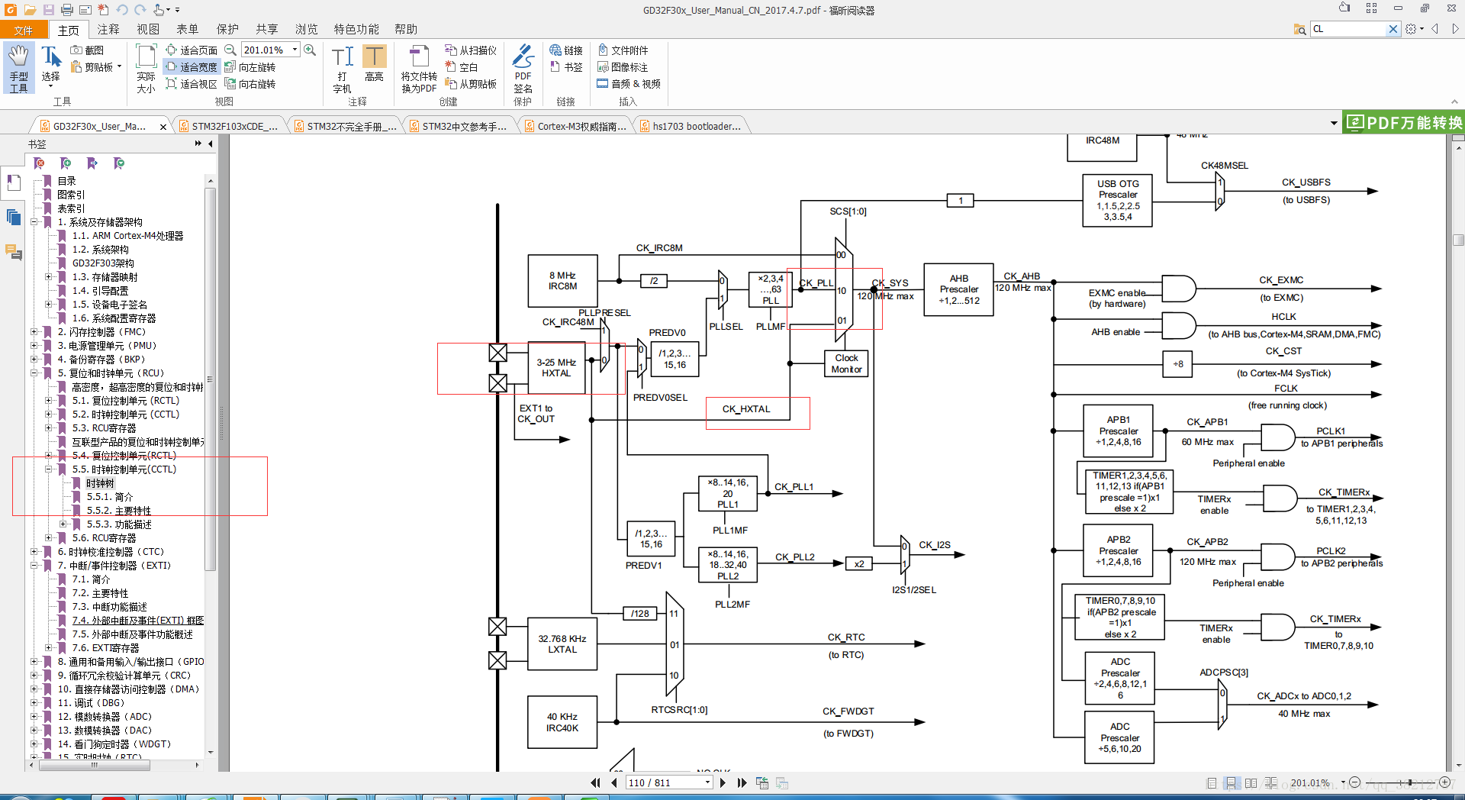Click the delete bookmark icon

click(x=40, y=163)
